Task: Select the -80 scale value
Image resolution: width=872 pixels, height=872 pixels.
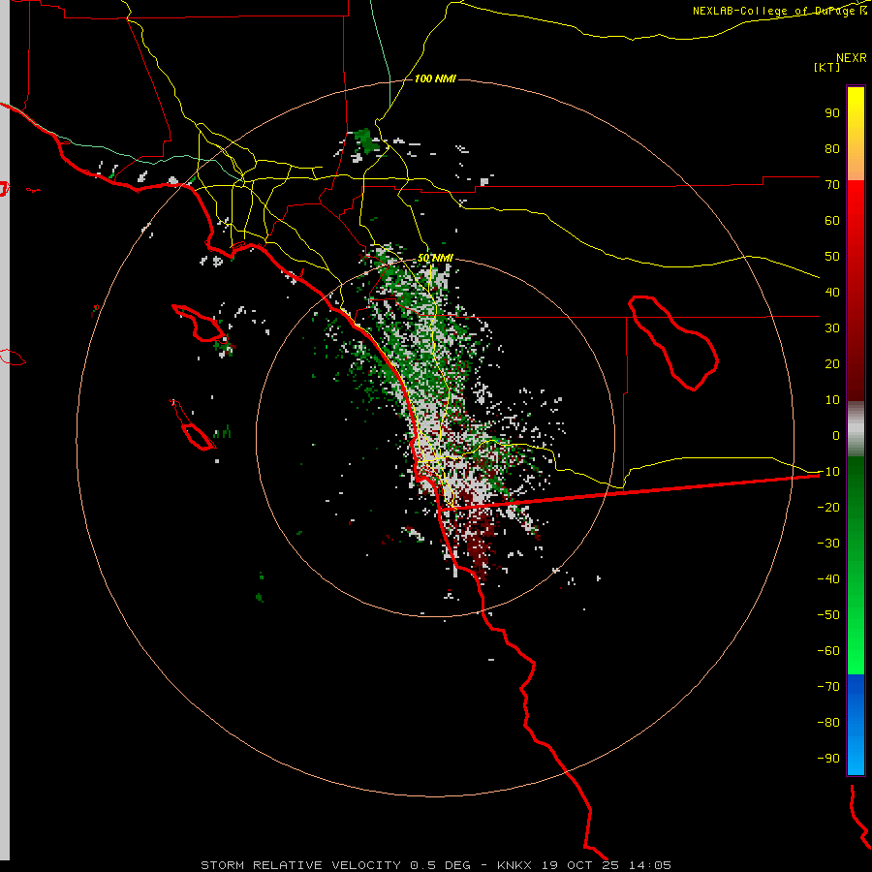Action: (x=828, y=723)
